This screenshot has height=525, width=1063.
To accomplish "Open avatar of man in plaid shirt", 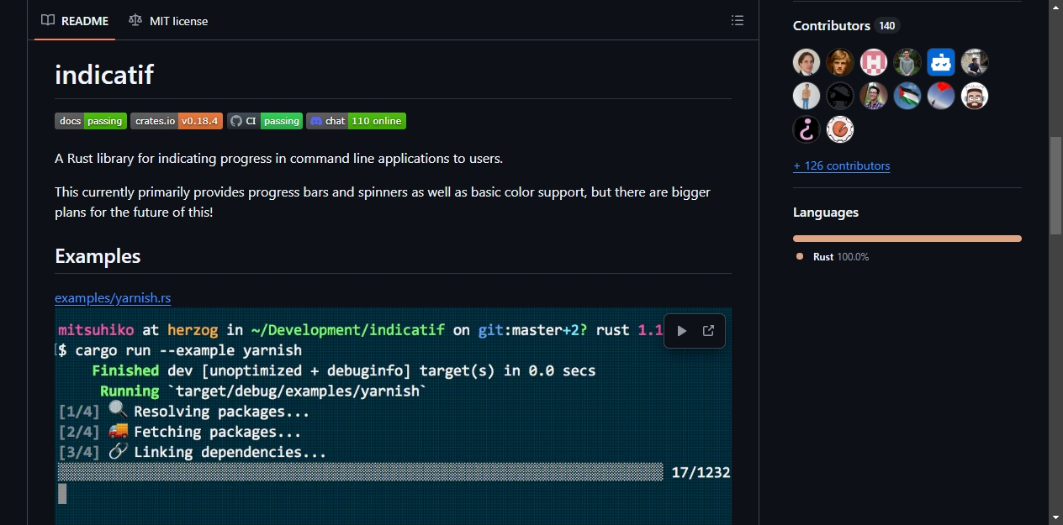I will pos(874,96).
